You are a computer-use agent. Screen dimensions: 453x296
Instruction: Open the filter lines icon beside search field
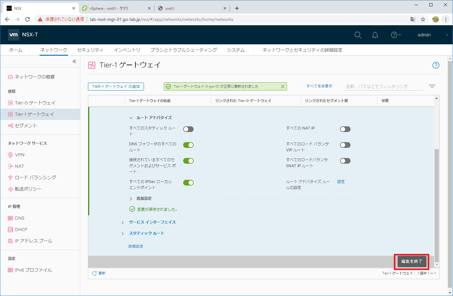tap(432, 86)
